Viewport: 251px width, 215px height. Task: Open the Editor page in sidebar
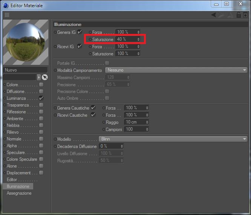tap(12, 180)
